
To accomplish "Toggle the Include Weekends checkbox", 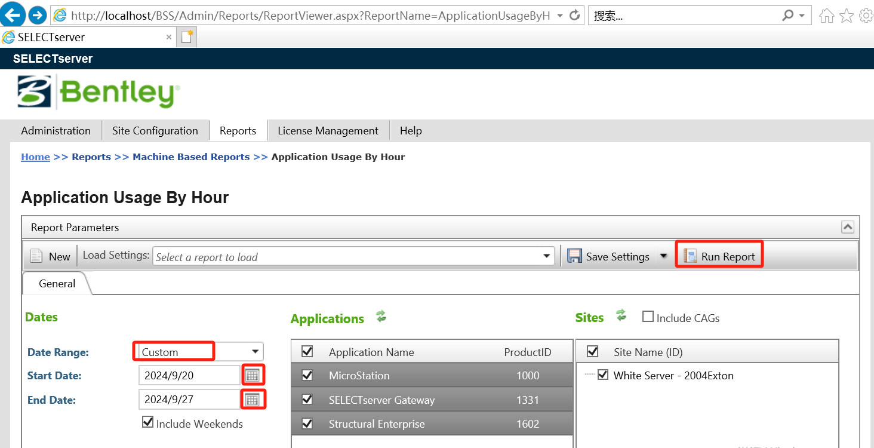I will pos(147,422).
